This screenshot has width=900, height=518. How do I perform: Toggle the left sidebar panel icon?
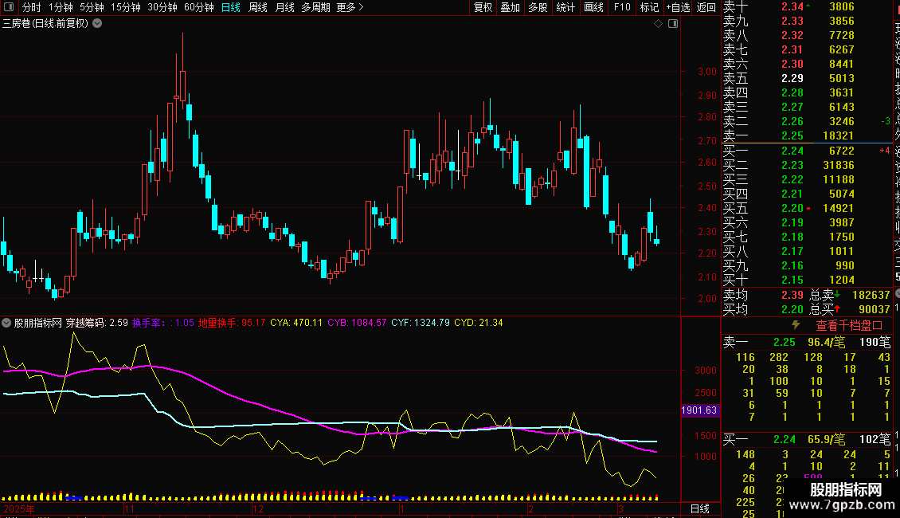pos(9,7)
